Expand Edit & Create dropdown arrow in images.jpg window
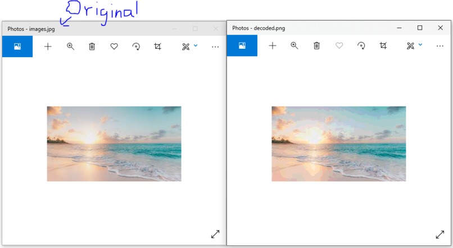Image resolution: width=453 pixels, height=248 pixels. tap(196, 45)
